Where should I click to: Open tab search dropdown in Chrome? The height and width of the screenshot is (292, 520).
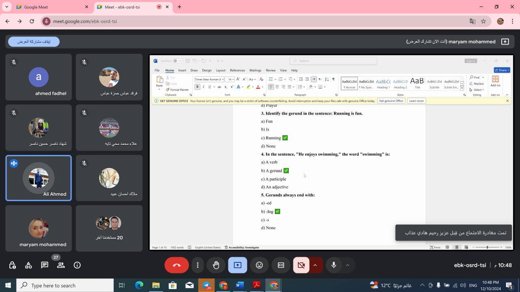coord(6,7)
